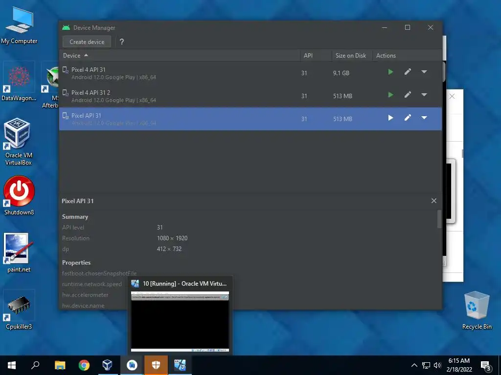This screenshot has height=375, width=501.
Task: Open actions dropdown for Pixel API 31
Action: pos(424,118)
